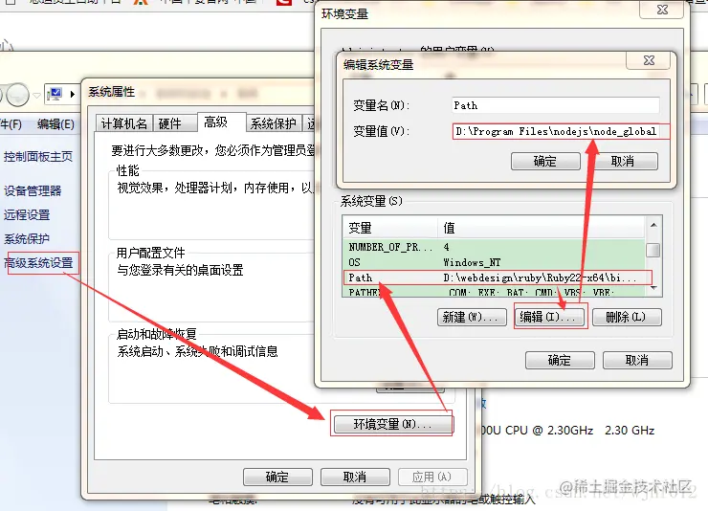Open 控制面板主页 link
708x511 pixels.
click(x=38, y=157)
